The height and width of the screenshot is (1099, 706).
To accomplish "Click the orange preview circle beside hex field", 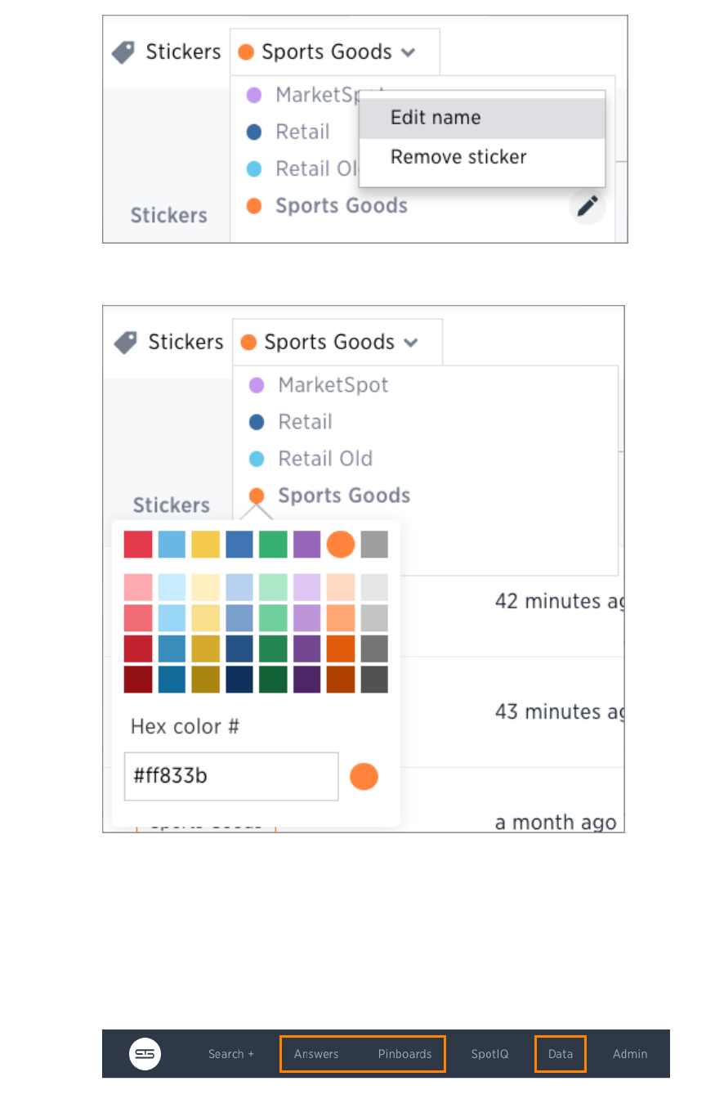I will coord(364,776).
